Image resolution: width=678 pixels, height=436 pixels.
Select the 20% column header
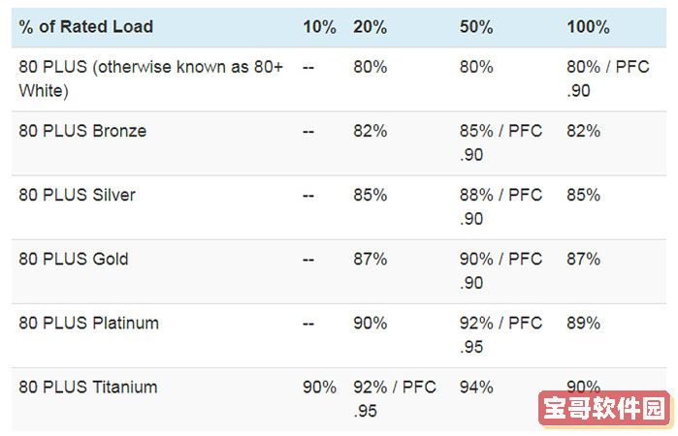click(371, 27)
